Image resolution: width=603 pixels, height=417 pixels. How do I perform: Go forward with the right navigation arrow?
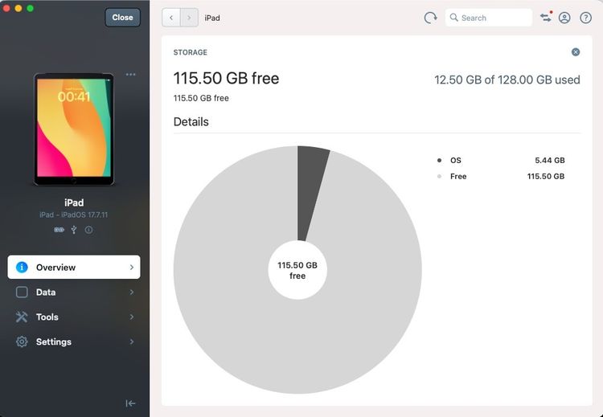[189, 18]
